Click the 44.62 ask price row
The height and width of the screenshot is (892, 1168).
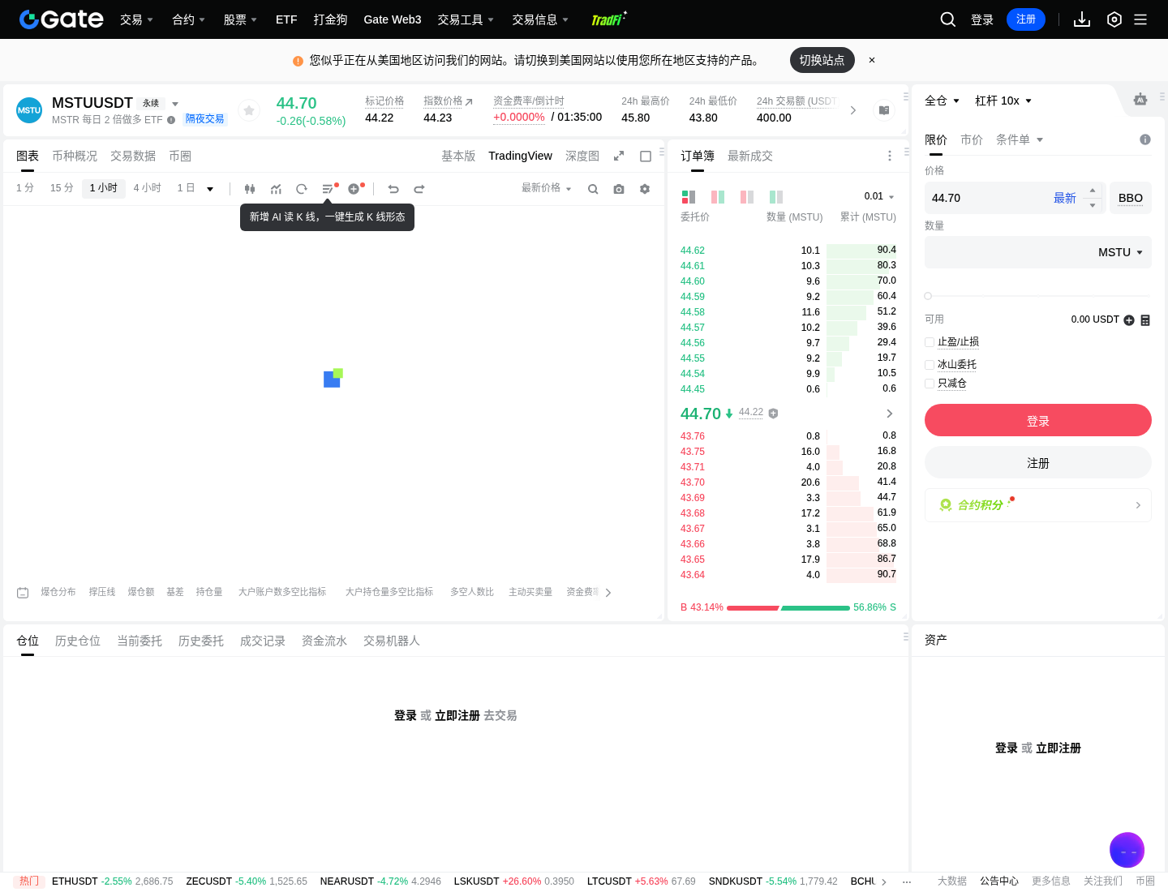click(x=788, y=251)
